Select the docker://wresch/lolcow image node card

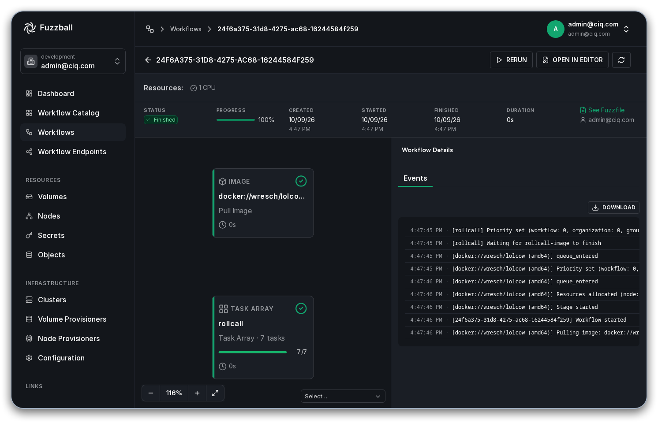263,203
